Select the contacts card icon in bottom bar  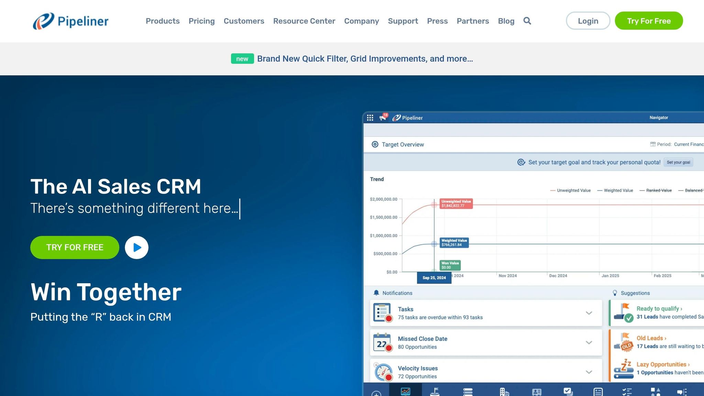pos(537,392)
